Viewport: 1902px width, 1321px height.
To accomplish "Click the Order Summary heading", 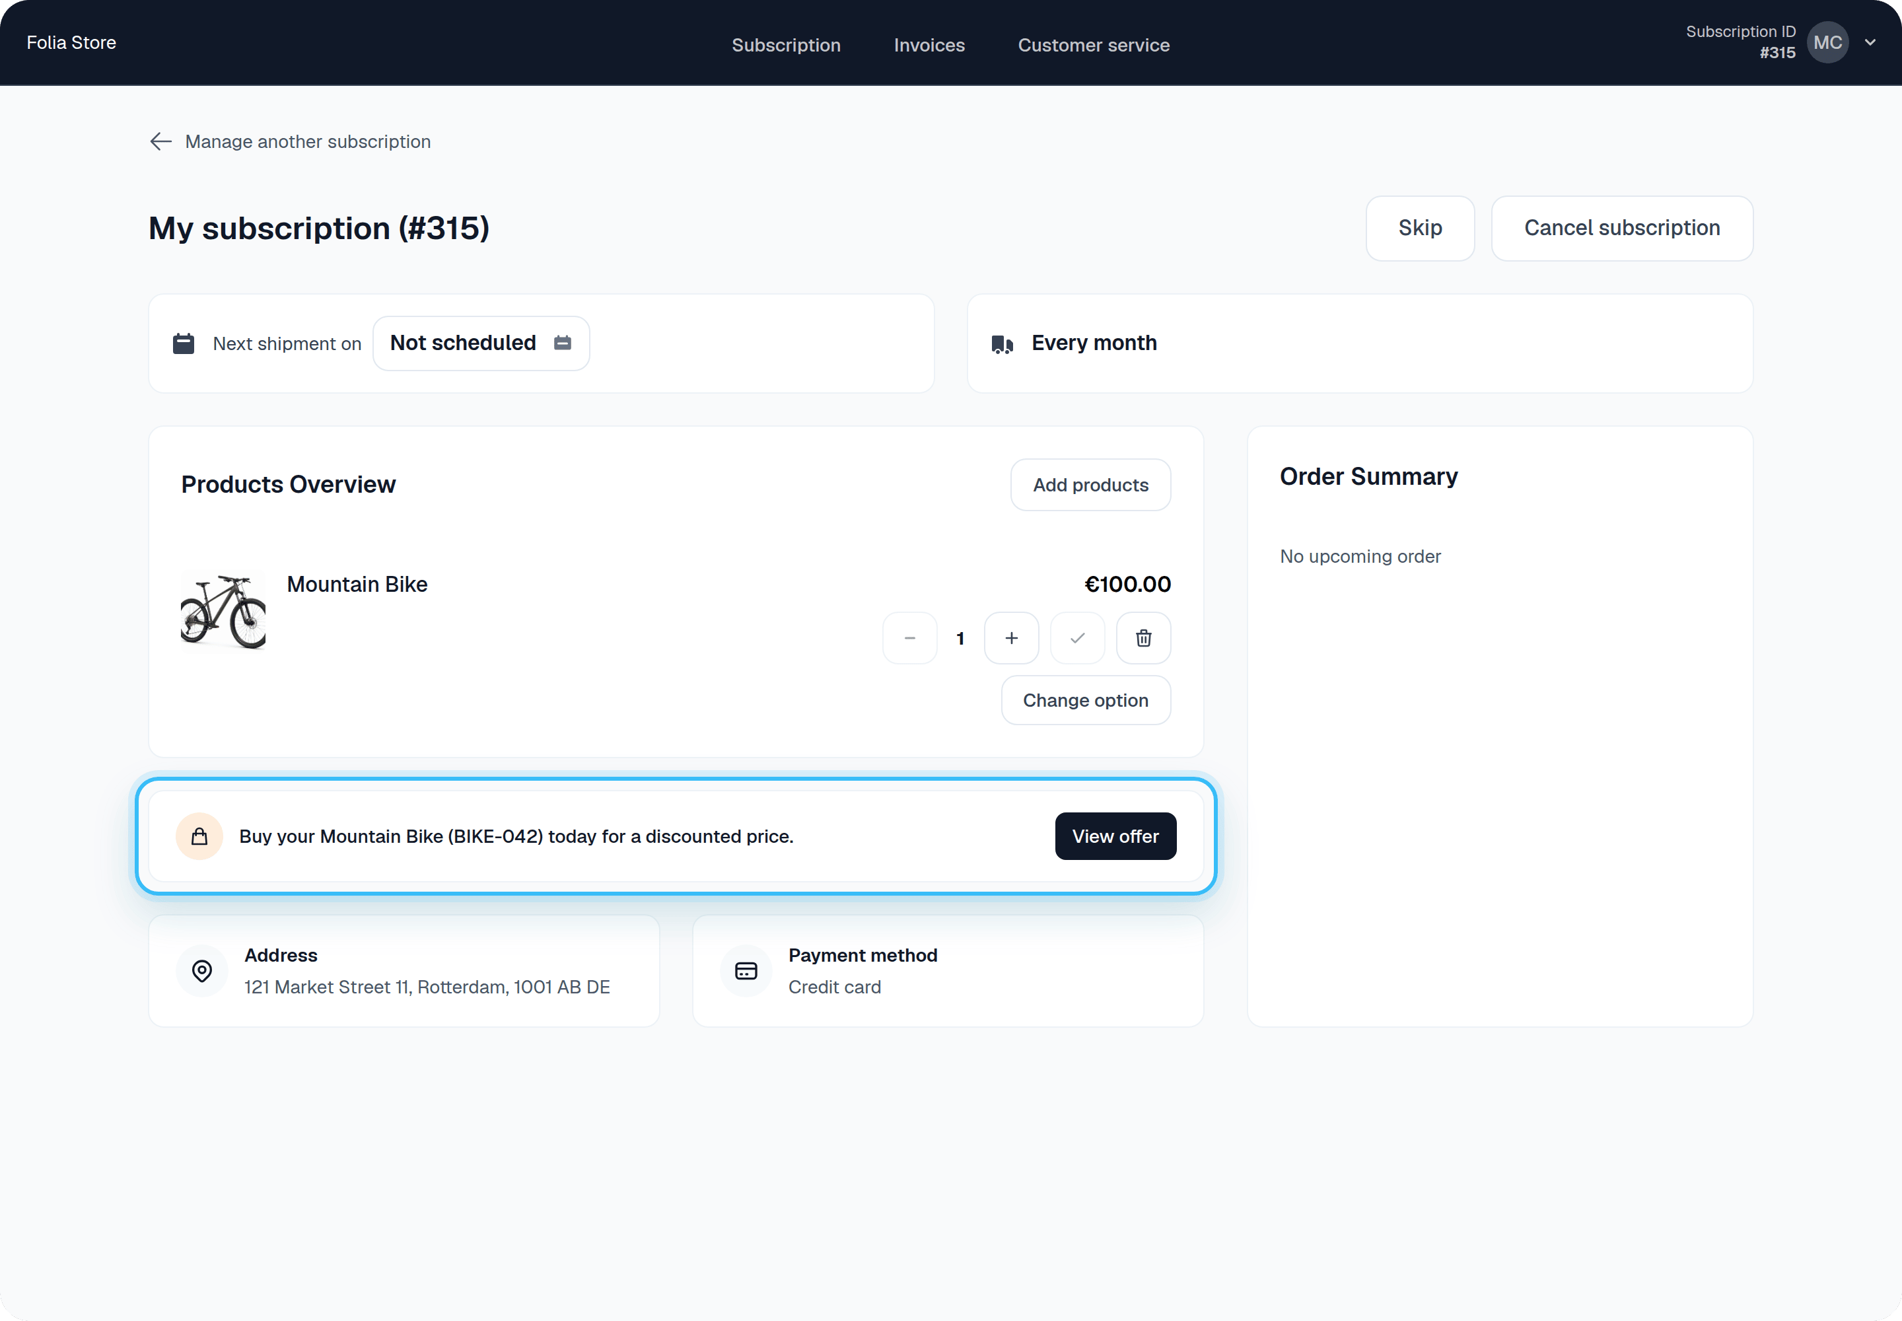I will coord(1368,477).
